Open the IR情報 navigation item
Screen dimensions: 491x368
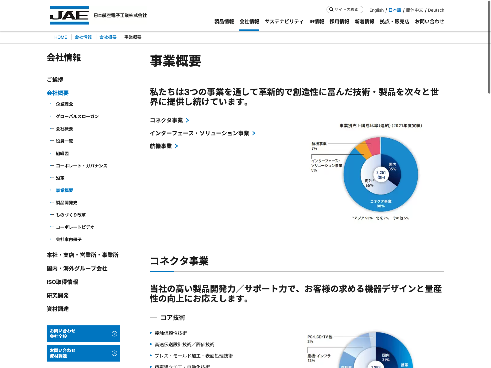(x=316, y=21)
